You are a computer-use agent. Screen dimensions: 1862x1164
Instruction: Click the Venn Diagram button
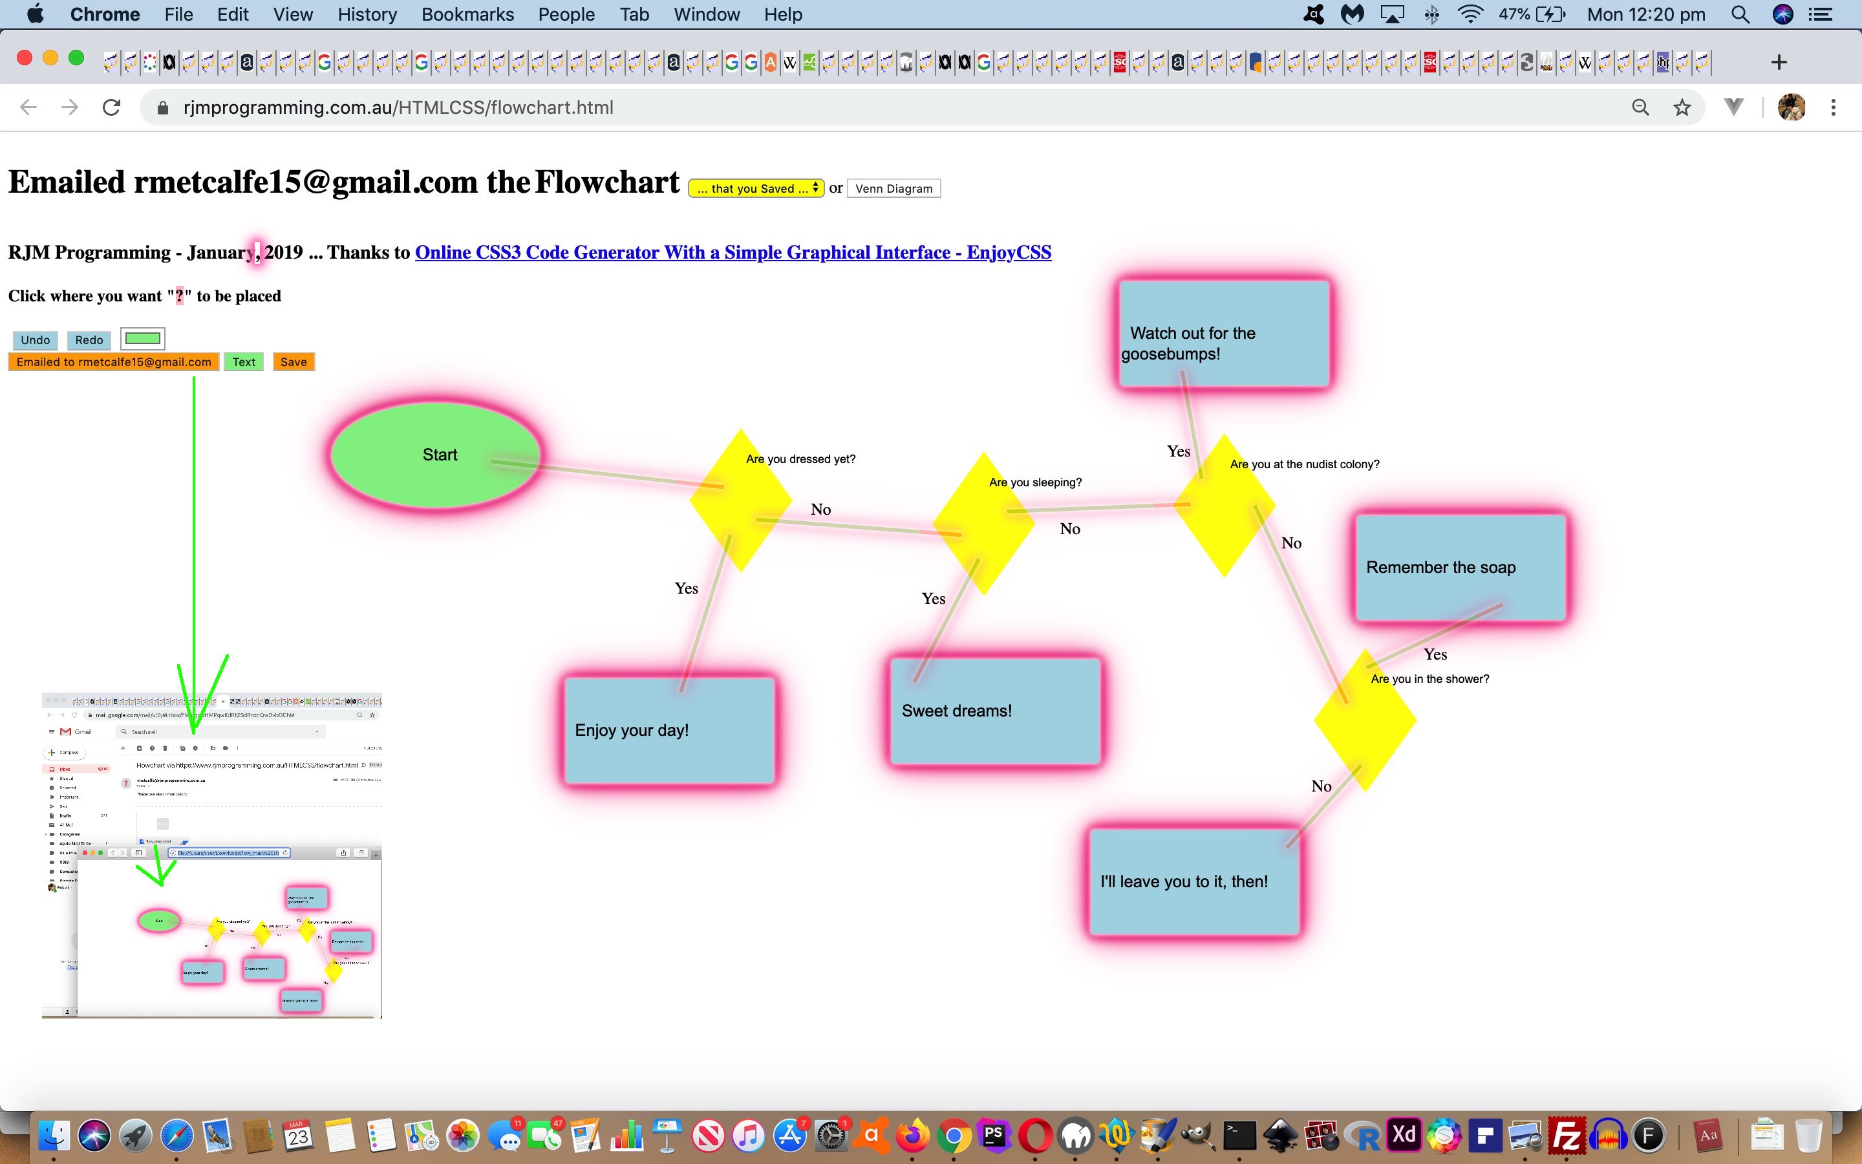click(x=893, y=188)
